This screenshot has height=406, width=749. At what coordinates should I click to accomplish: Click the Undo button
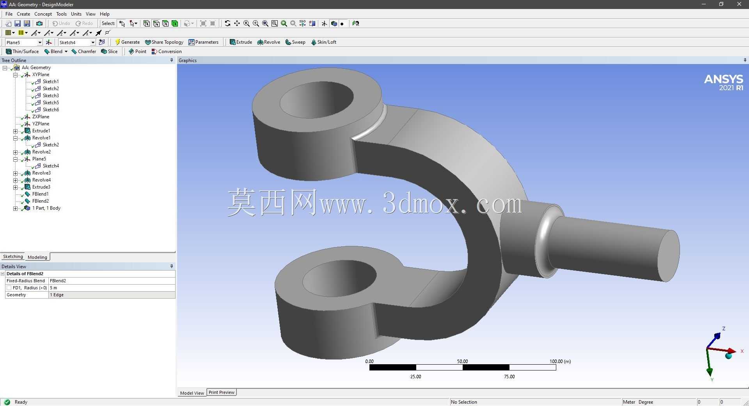click(x=61, y=23)
